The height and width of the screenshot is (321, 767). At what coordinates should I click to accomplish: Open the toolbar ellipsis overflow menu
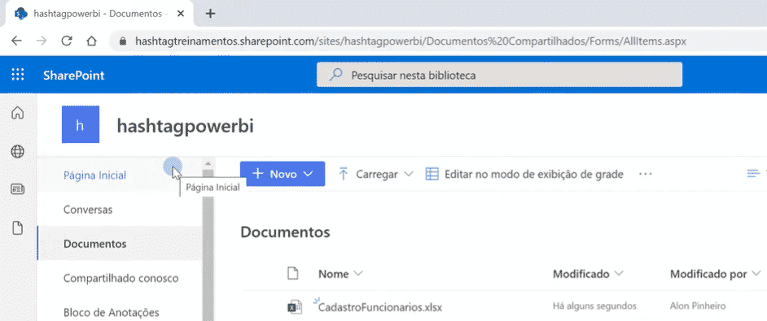[x=646, y=174]
